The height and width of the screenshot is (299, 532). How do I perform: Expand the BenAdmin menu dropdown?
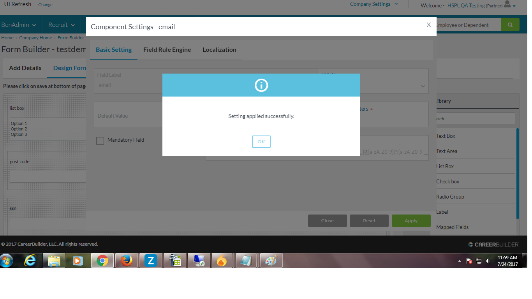click(x=19, y=25)
